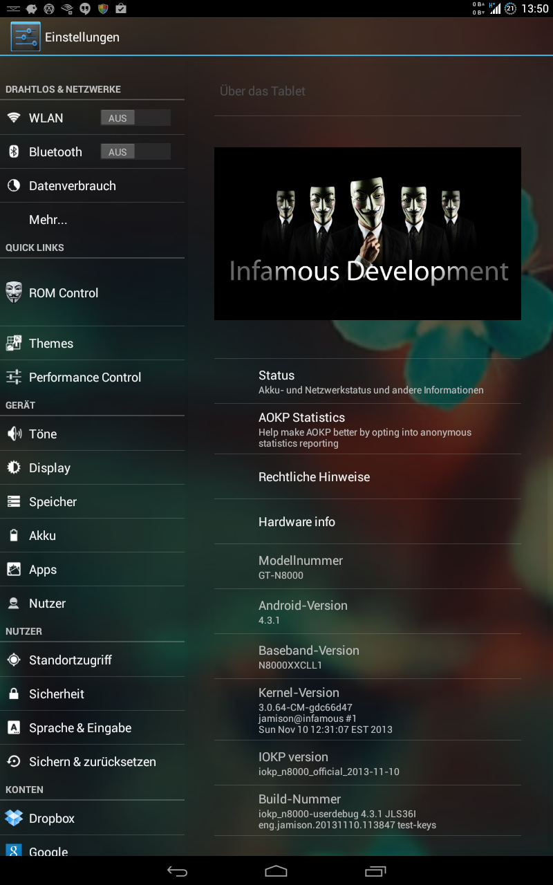The height and width of the screenshot is (885, 553).
Task: Open AOKP Statistics
Action: [368, 429]
